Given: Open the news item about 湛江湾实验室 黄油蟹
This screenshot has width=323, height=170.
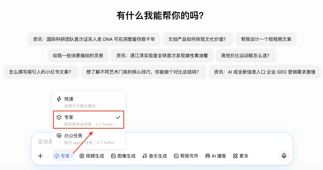Looking at the screenshot, I should (x=162, y=55).
